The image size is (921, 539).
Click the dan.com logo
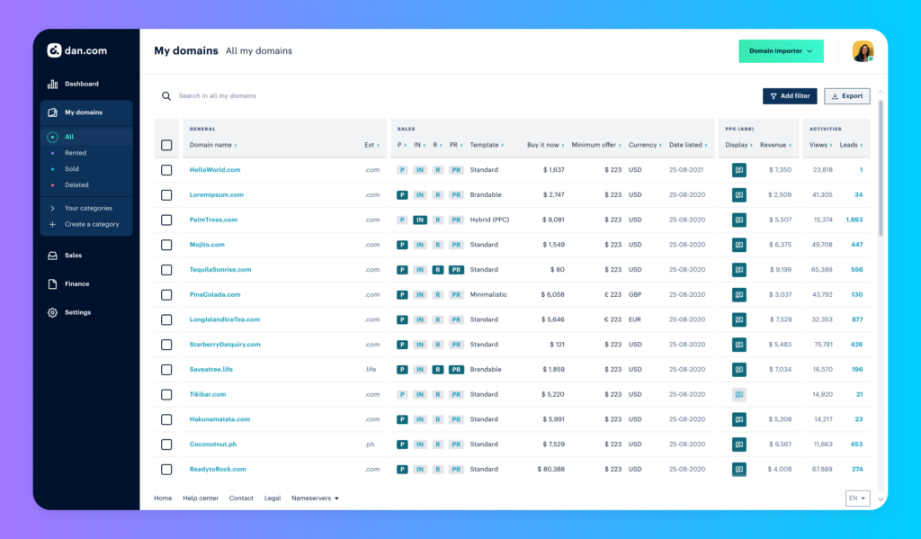[x=72, y=50]
